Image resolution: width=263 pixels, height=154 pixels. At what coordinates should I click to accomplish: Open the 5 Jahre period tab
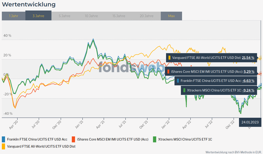[x=65, y=16]
